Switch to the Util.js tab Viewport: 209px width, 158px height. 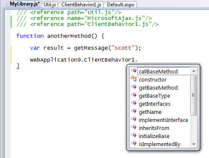click(x=49, y=5)
